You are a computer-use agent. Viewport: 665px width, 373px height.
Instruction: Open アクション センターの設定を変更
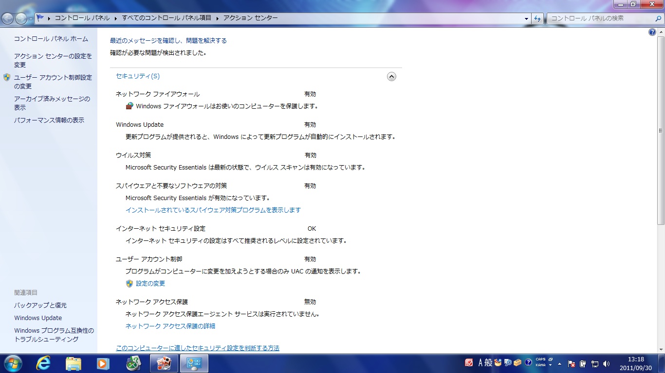pyautogui.click(x=53, y=61)
